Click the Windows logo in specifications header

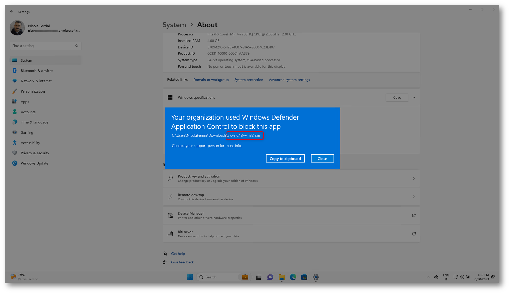(170, 98)
